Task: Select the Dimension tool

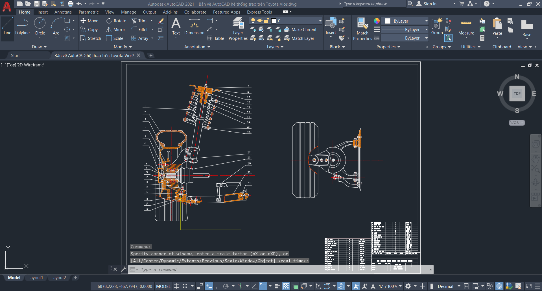Action: [x=194, y=26]
